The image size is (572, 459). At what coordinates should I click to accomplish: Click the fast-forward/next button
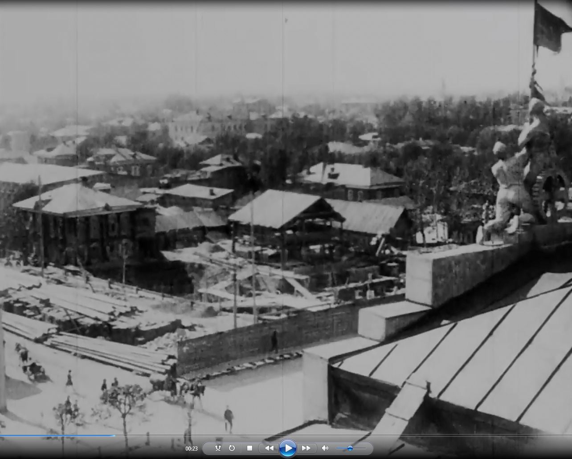click(306, 448)
